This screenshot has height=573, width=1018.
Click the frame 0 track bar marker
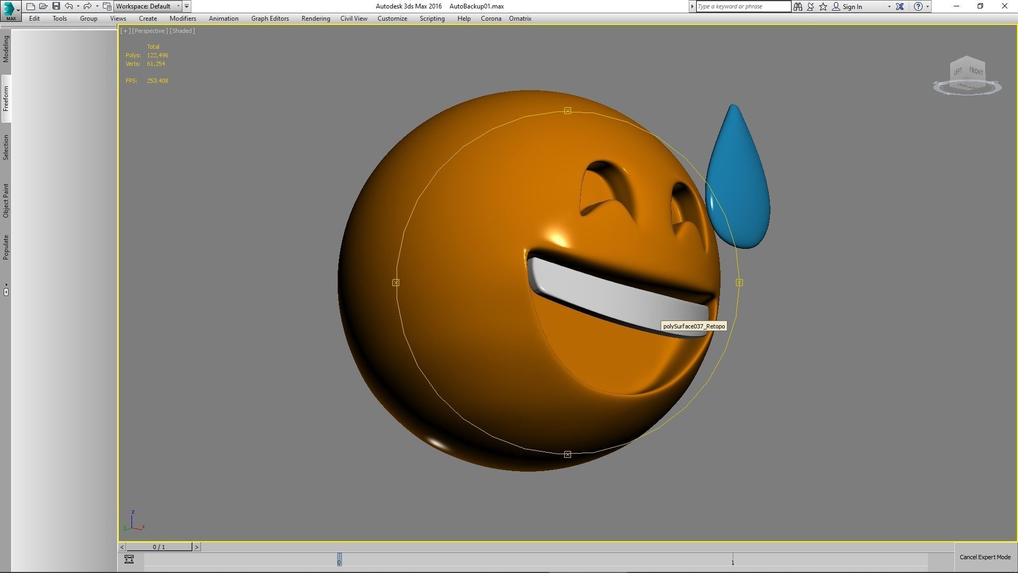339,560
